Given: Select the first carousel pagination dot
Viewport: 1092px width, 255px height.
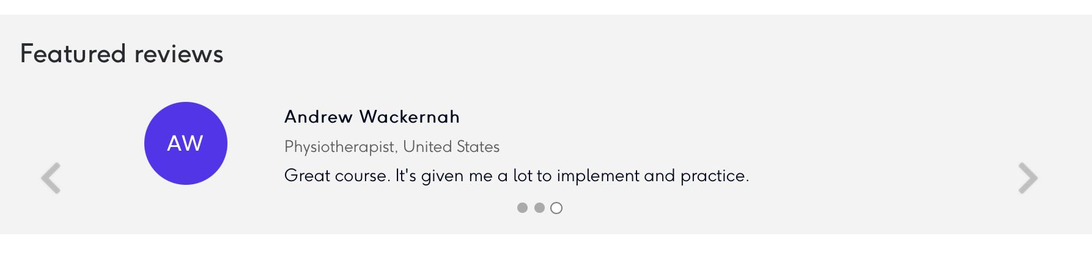Looking at the screenshot, I should point(522,207).
